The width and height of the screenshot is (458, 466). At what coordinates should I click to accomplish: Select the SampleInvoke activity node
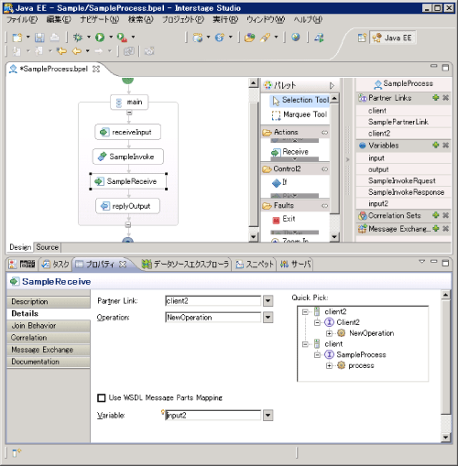click(128, 157)
